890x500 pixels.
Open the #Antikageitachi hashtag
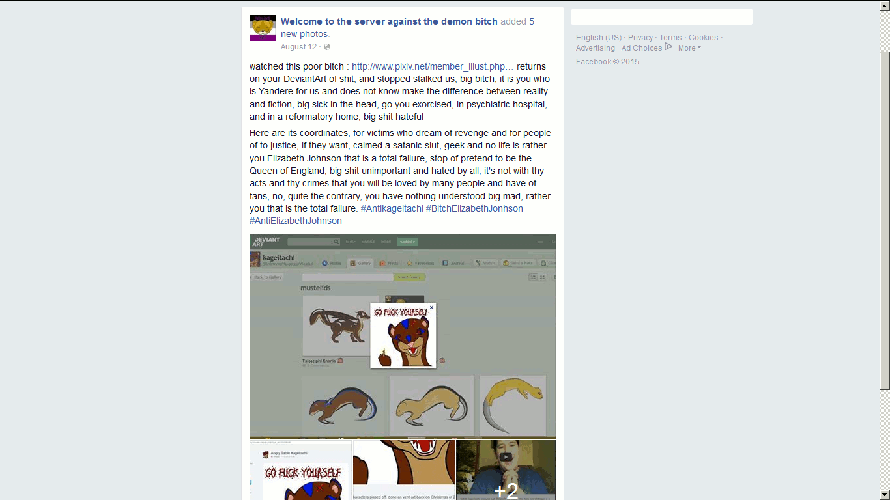(x=392, y=208)
